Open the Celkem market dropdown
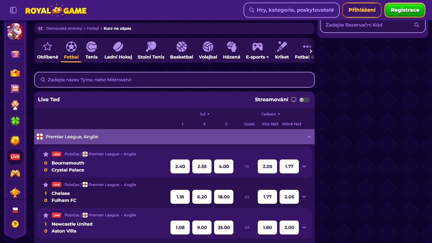Screen dimensions: 432x243 (271, 114)
